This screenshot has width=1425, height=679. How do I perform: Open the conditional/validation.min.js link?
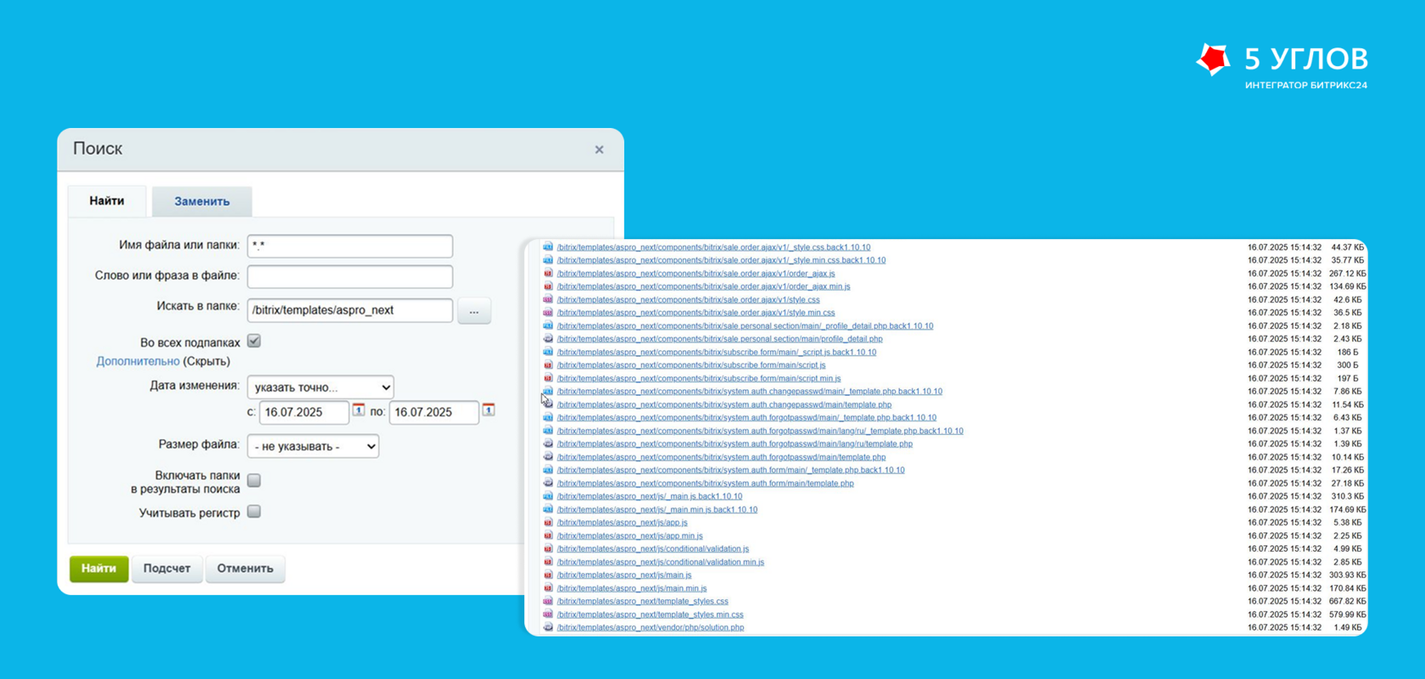pos(660,562)
